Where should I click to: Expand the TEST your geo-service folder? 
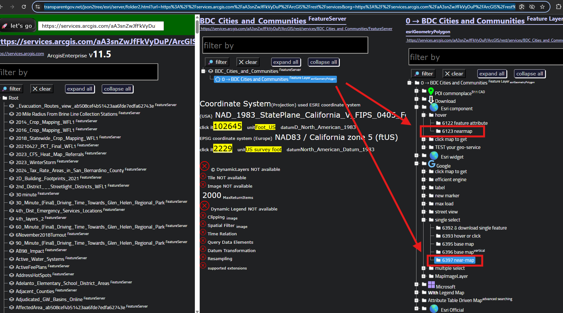click(424, 147)
